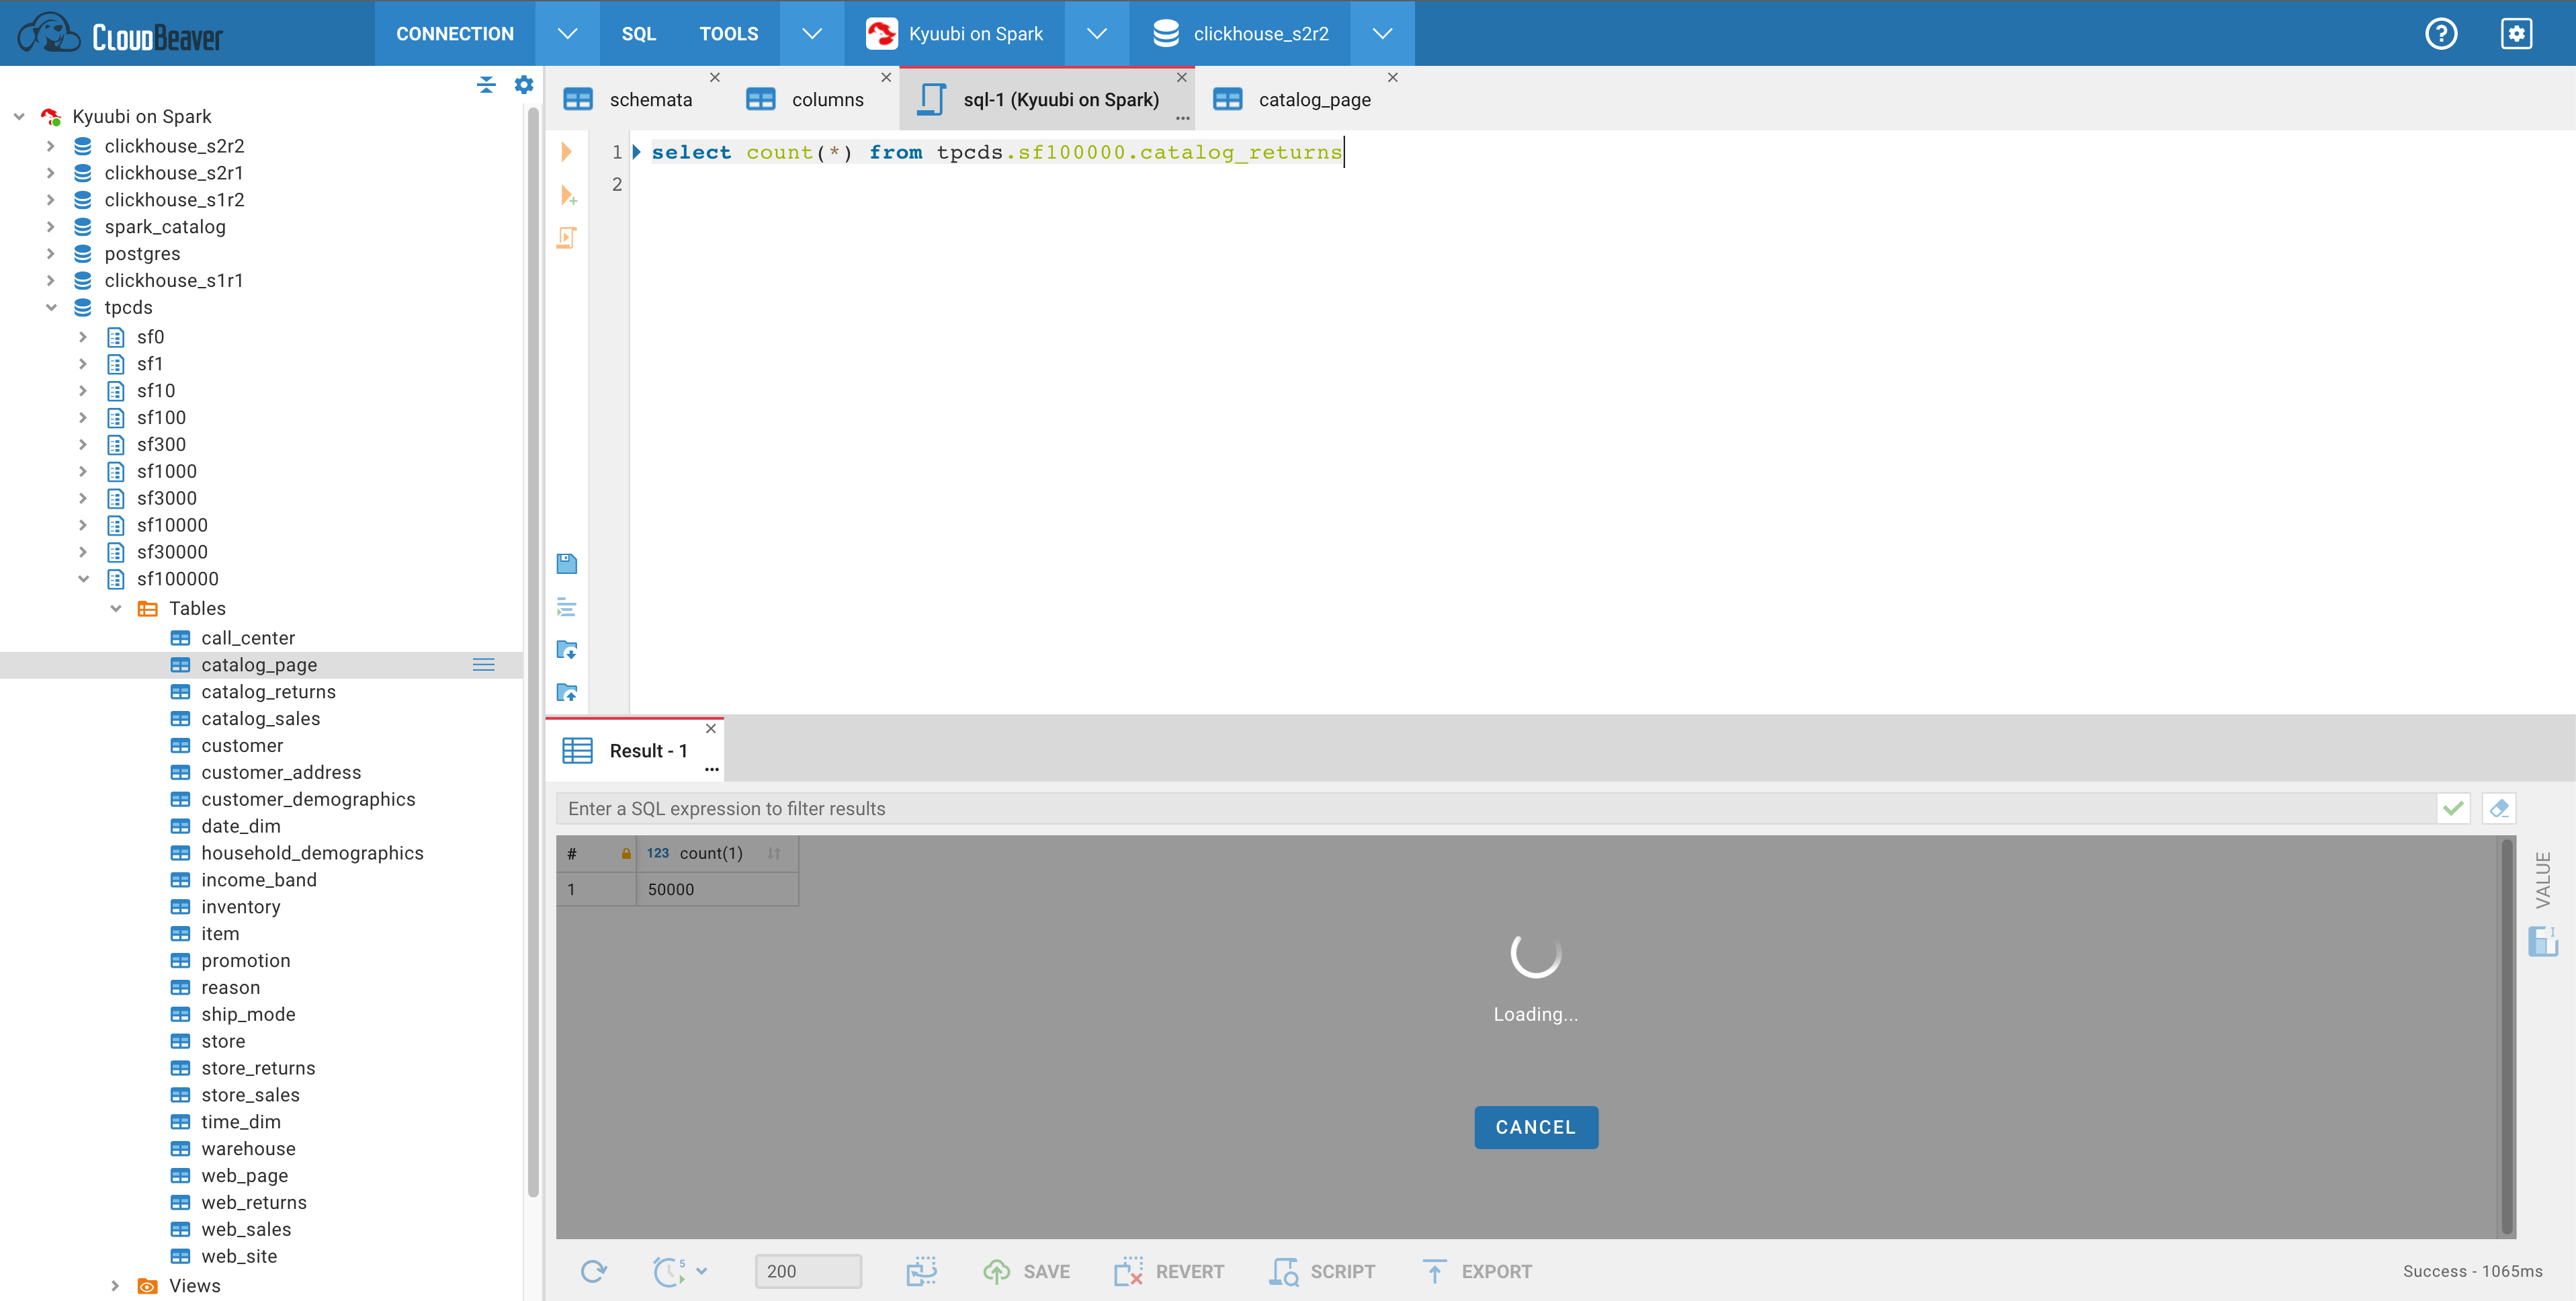Screen dimensions: 2576x1301
Task: Expand the spark_catalog database node
Action: point(51,227)
